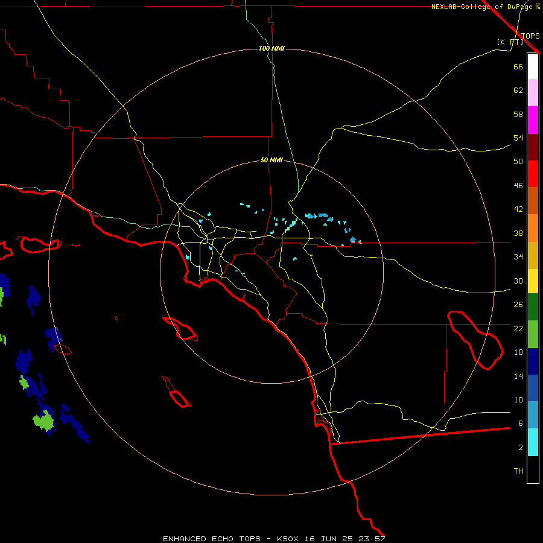Click the '100 NMI' range ring label

pyautogui.click(x=271, y=48)
